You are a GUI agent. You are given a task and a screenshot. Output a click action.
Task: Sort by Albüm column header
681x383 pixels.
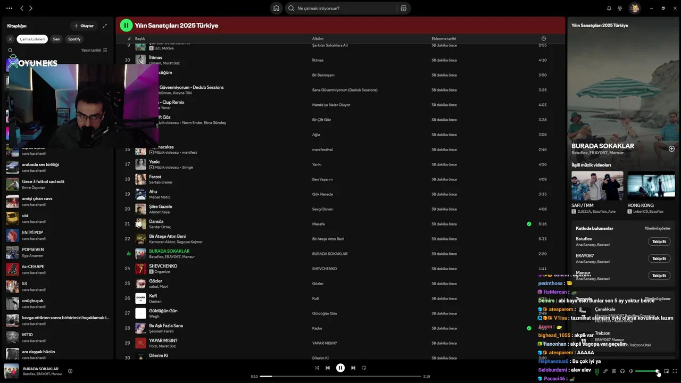click(318, 38)
